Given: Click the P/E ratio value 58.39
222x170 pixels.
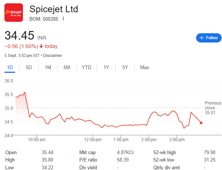Looking at the screenshot, I should coord(123,160).
